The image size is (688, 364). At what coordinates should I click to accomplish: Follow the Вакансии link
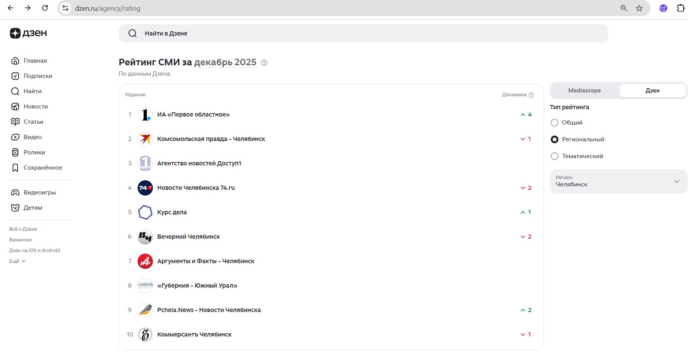coord(20,240)
